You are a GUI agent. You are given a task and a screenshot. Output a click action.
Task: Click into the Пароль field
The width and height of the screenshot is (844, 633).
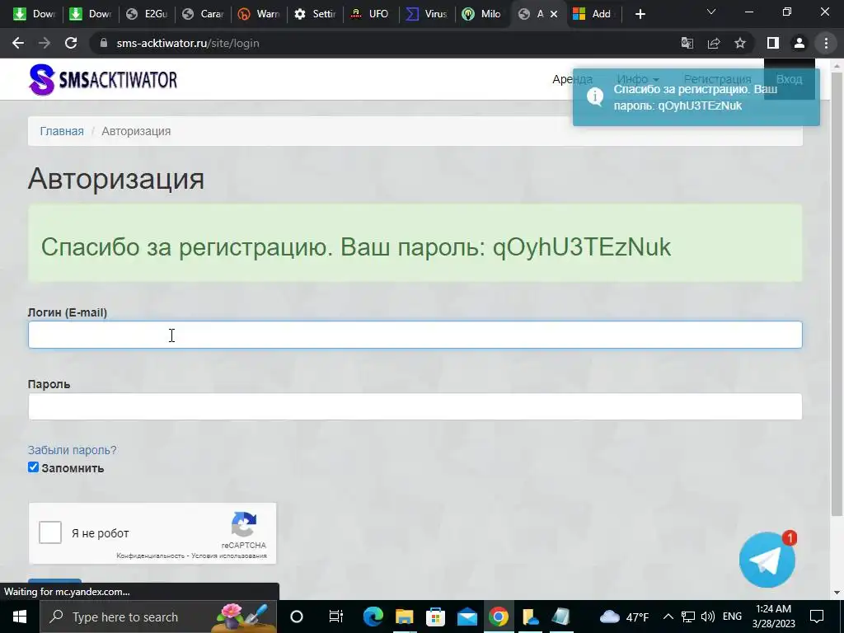click(415, 406)
